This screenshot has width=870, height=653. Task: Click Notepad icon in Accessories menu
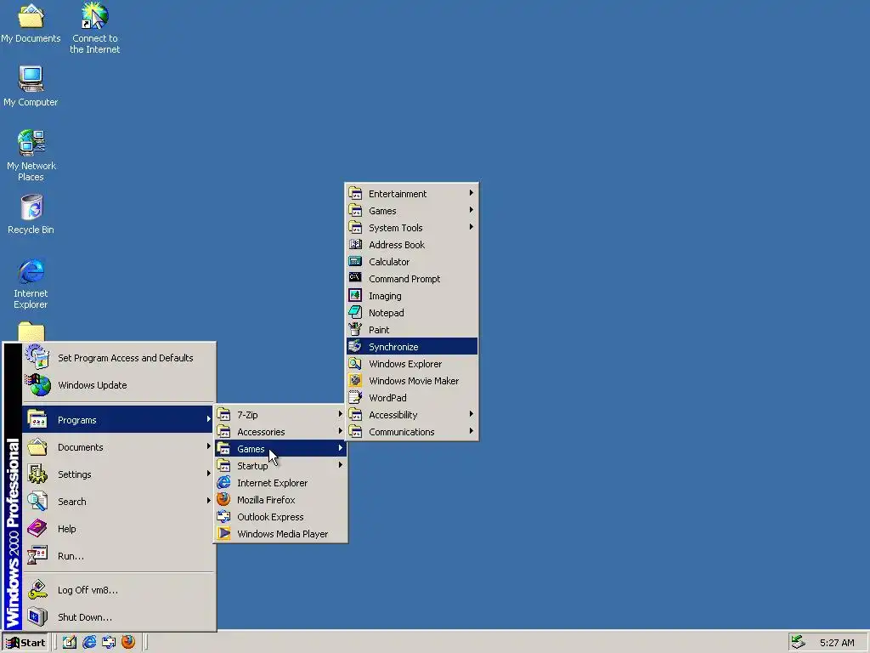point(355,313)
